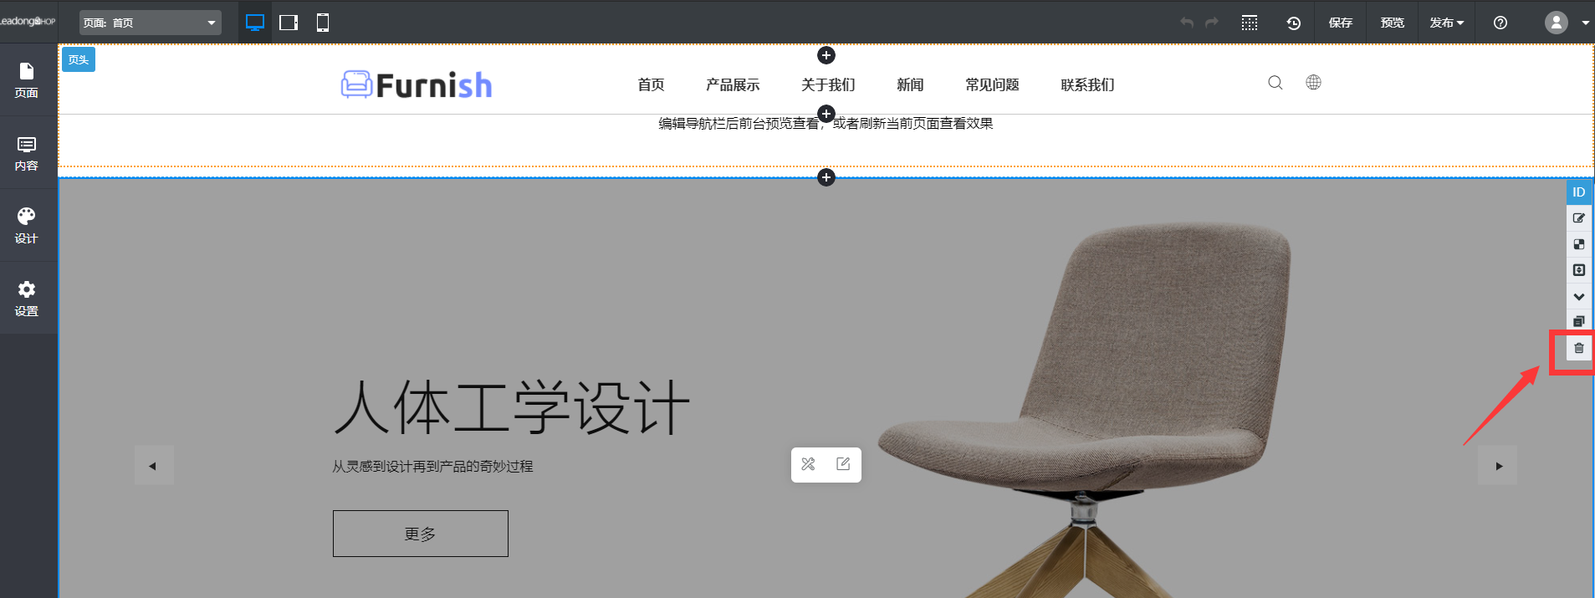Switch to desktop view mode
Viewport: 1595px width, 598px height.
click(255, 23)
